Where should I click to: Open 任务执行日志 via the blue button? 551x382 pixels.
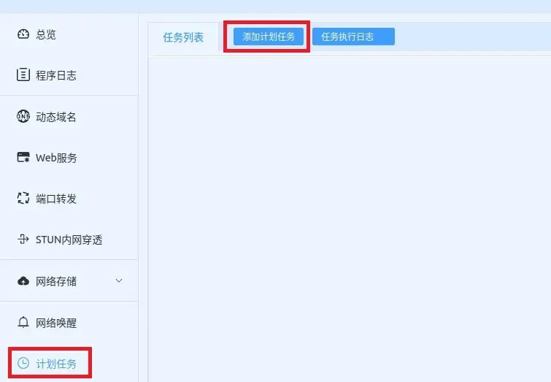pyautogui.click(x=353, y=37)
